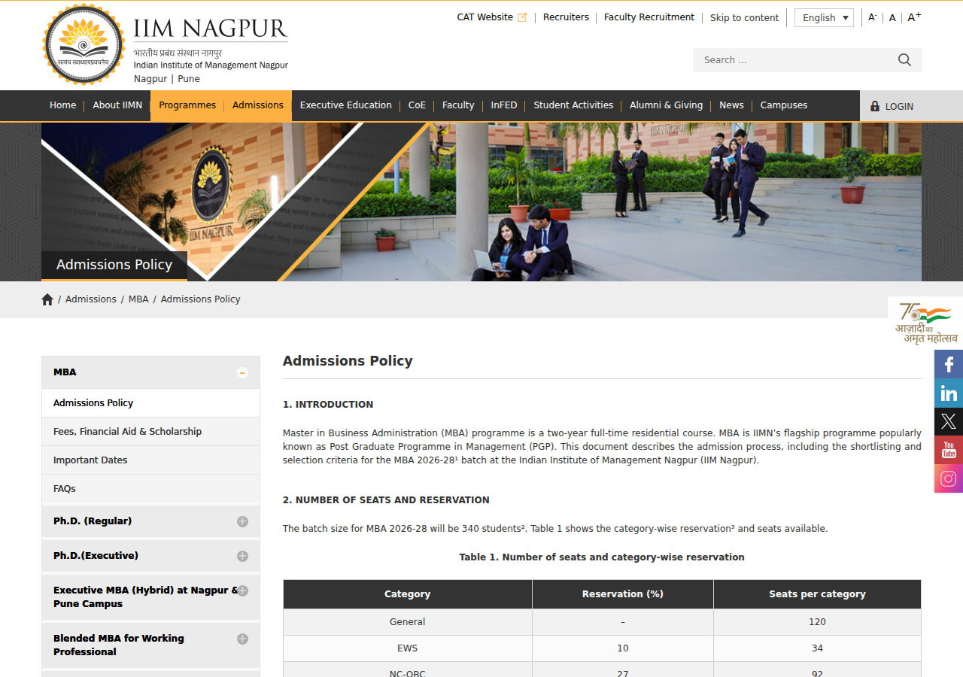Open the News menu

(731, 105)
